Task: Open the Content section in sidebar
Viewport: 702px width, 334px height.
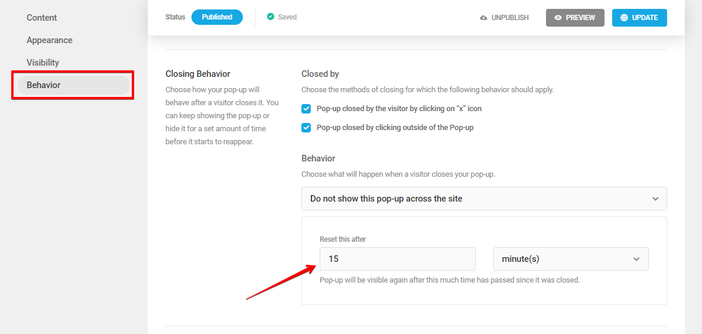Action: coord(41,18)
